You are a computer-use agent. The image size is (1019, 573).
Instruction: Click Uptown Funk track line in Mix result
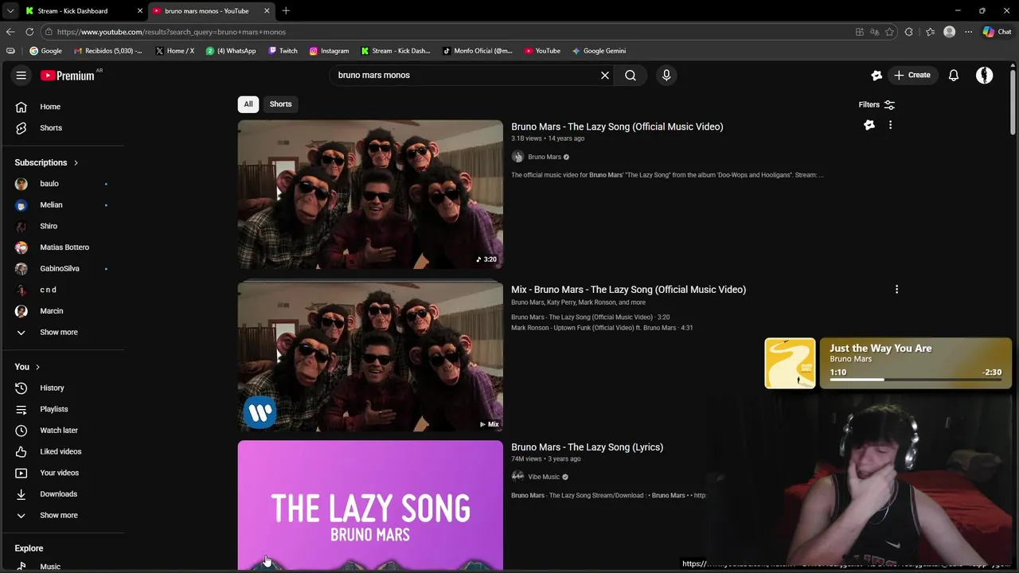[x=602, y=328]
